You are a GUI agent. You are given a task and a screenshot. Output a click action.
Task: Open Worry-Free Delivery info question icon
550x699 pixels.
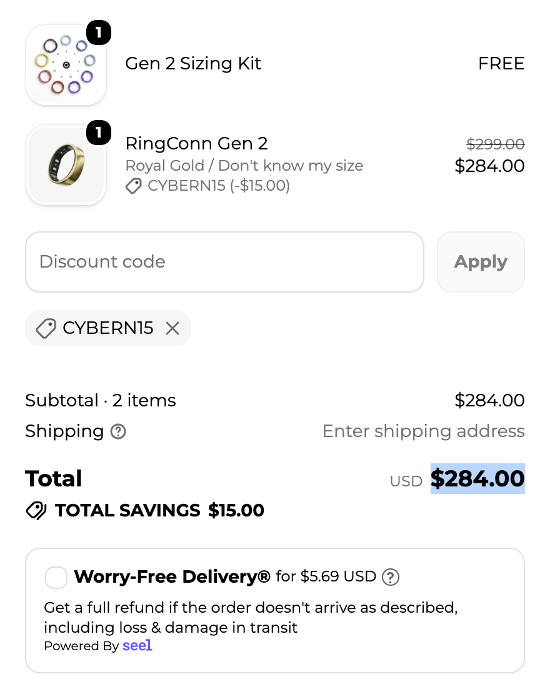coord(391,577)
